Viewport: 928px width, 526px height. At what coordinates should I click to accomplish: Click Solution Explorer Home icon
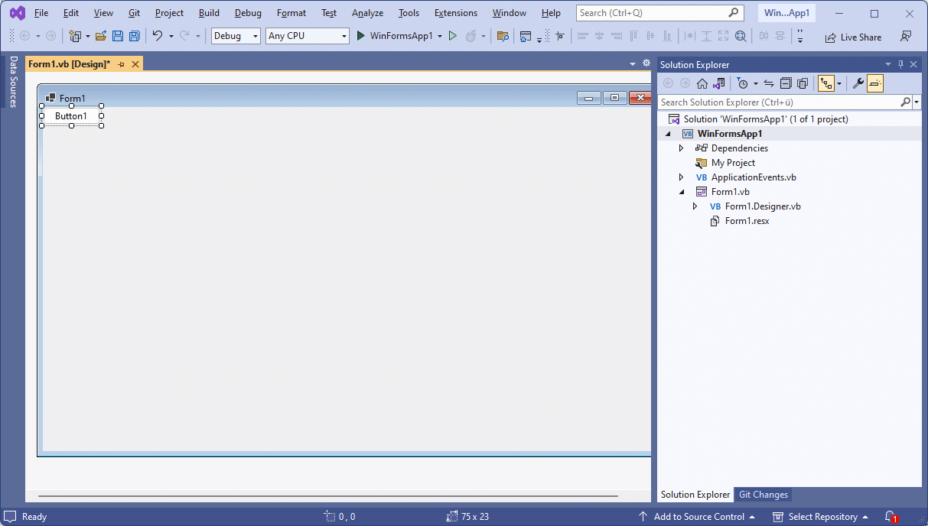click(702, 83)
